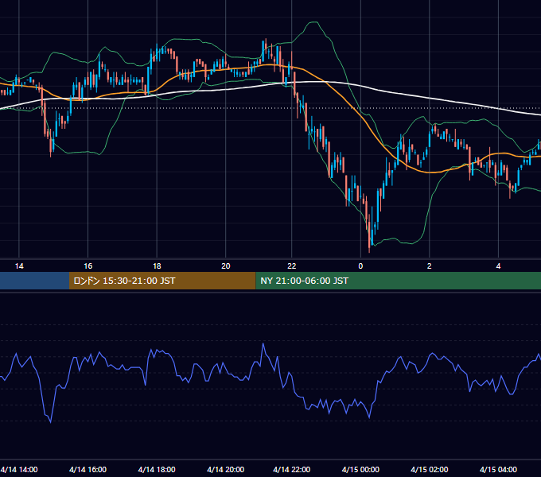The width and height of the screenshot is (541, 477).
Task: Click the 4/15 04:00 date label
Action: point(498,469)
